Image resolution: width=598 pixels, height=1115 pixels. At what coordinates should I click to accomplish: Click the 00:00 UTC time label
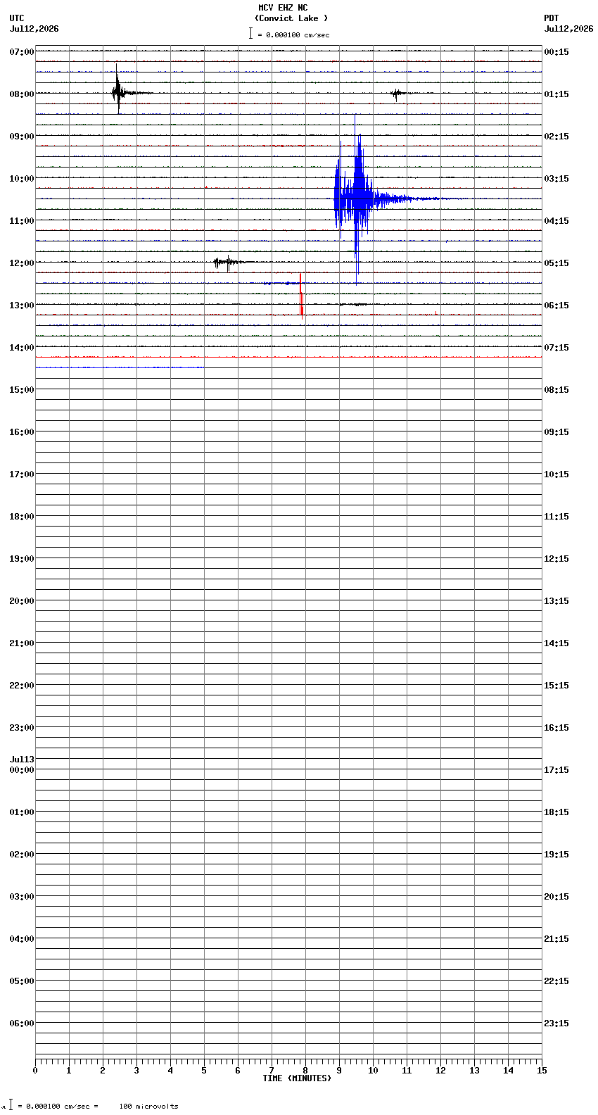pyautogui.click(x=22, y=770)
